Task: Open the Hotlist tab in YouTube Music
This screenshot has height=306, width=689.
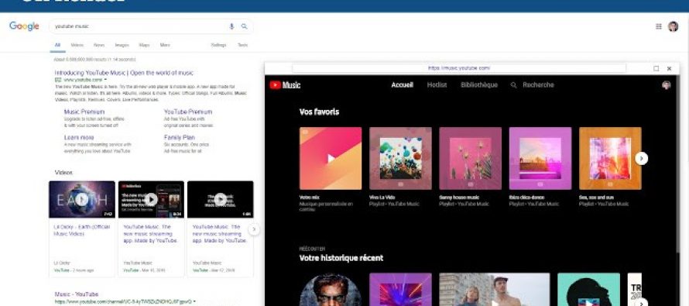Action: coord(437,85)
